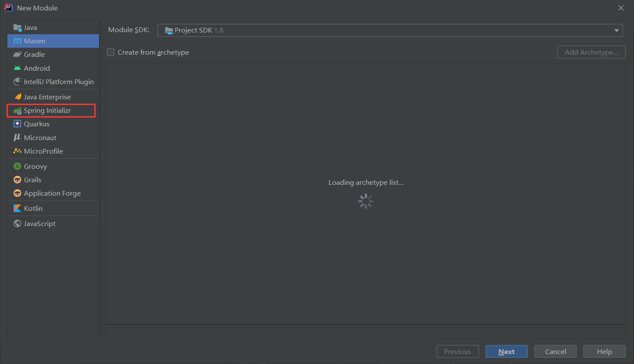Click the Quarkus logo icon
Image resolution: width=634 pixels, height=364 pixels.
(17, 124)
